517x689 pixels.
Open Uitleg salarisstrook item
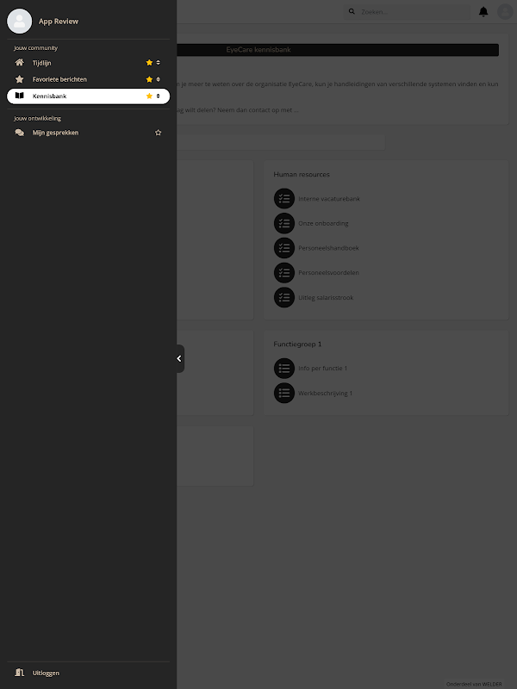coord(326,297)
